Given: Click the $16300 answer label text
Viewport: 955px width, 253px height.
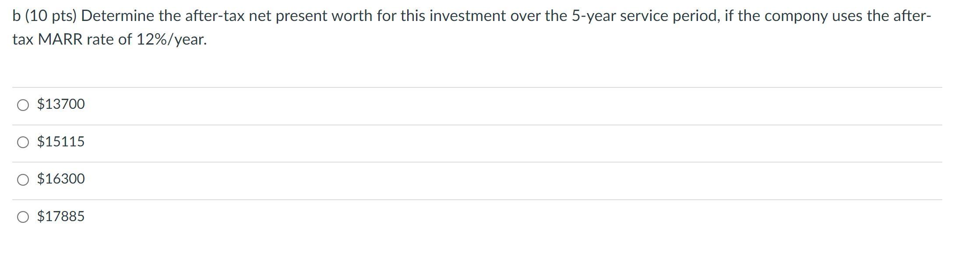Looking at the screenshot, I should pyautogui.click(x=61, y=179).
